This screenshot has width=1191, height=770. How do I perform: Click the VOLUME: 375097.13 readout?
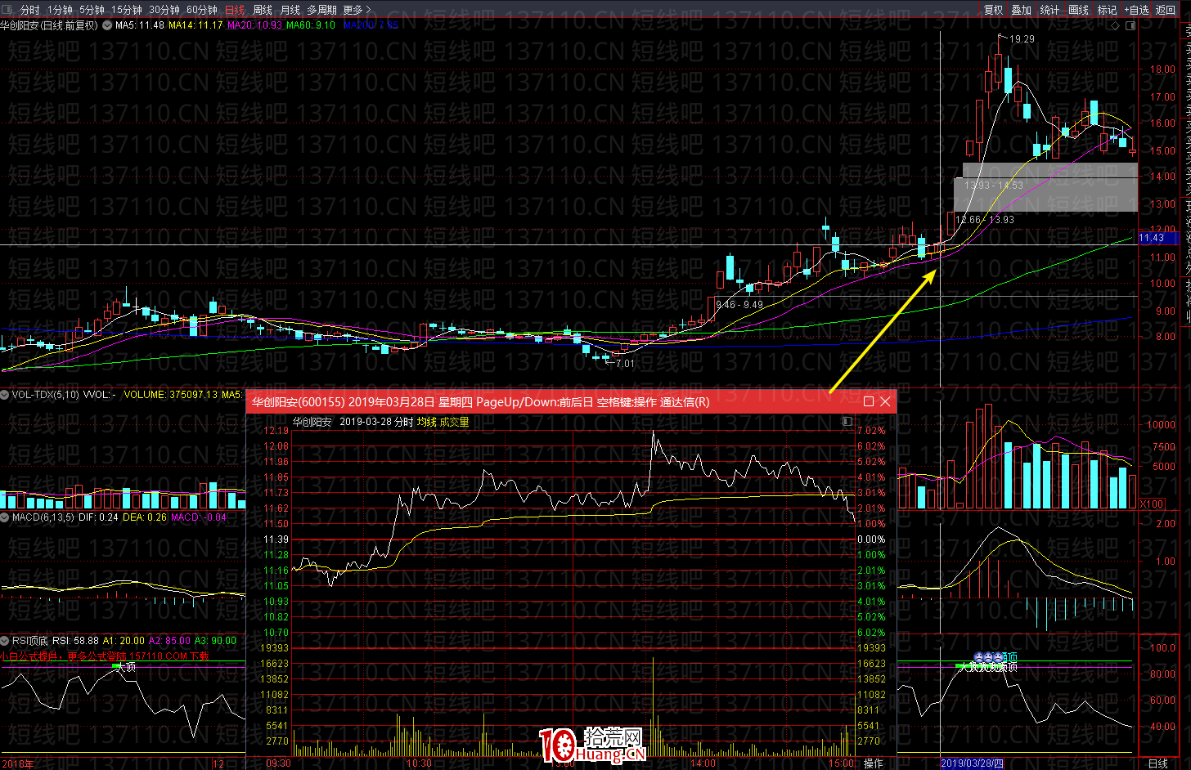pyautogui.click(x=171, y=395)
